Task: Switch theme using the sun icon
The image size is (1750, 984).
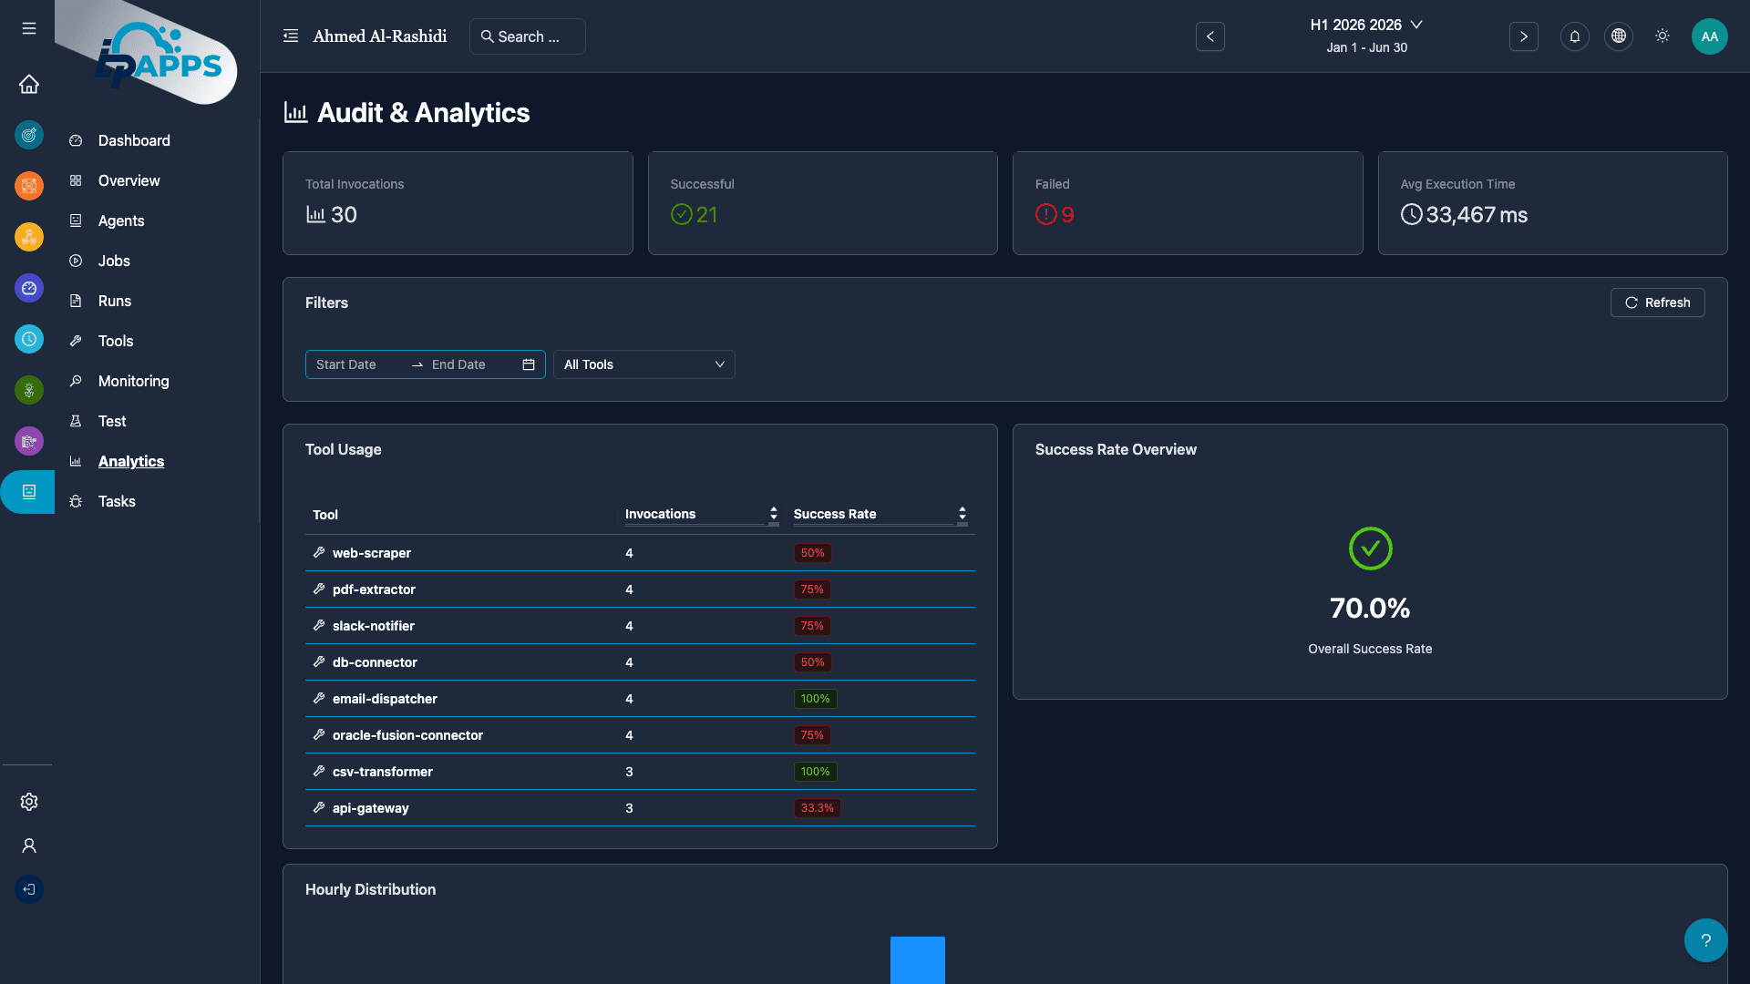Action: pyautogui.click(x=1662, y=36)
